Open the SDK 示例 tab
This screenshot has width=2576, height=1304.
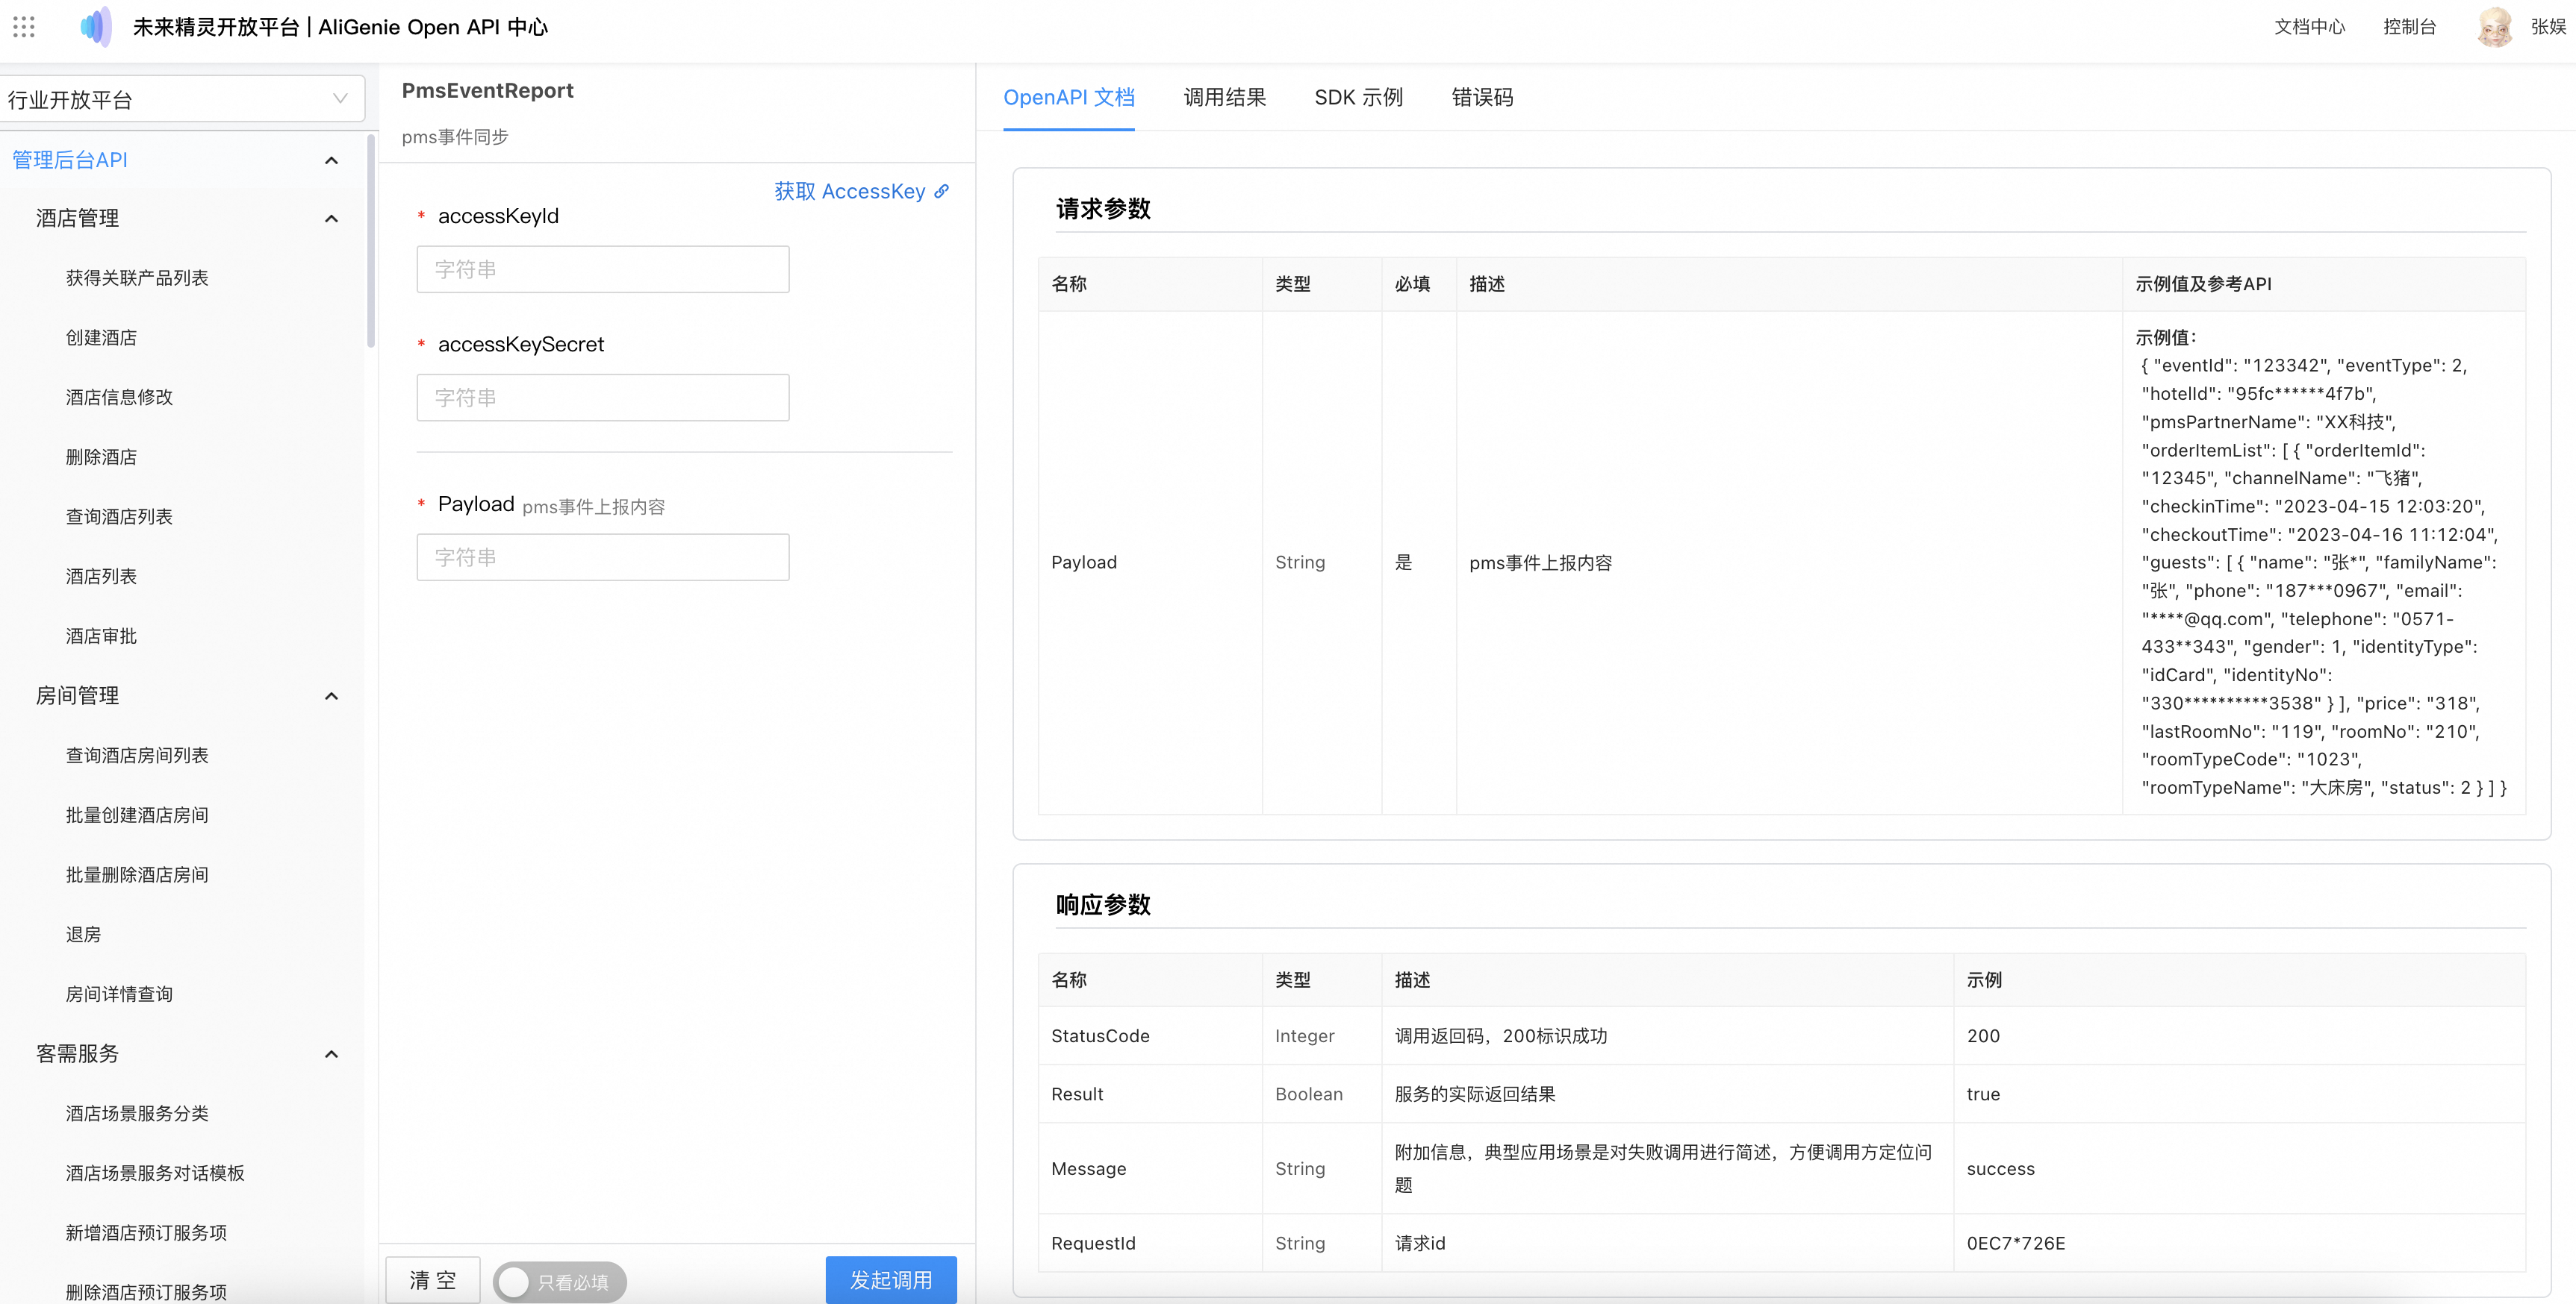pos(1358,97)
